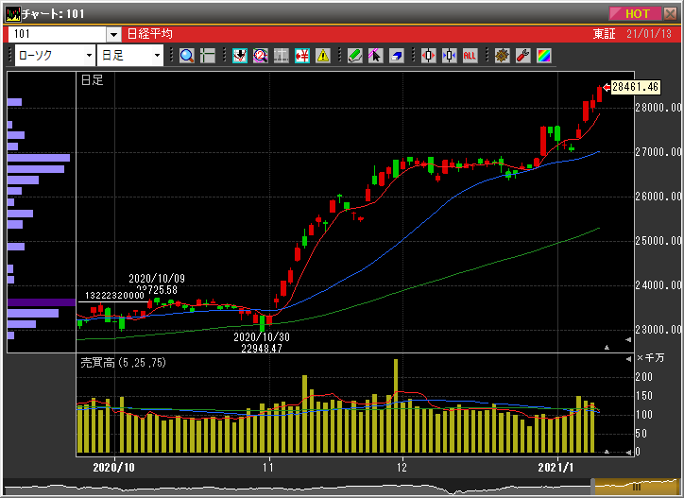Viewport: 684px width, 498px height.
Task: Click the yen symbol toolbar icon
Action: coord(302,56)
